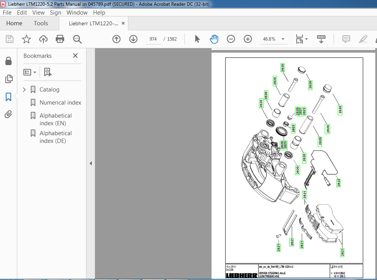This screenshot has height=280, width=377.
Task: Print the document
Action: (60, 39)
